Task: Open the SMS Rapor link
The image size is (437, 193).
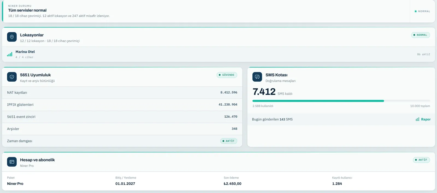Action: [423, 119]
